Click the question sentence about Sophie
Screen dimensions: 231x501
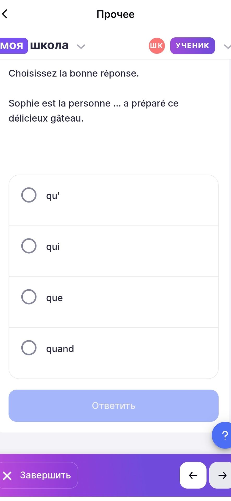click(94, 111)
